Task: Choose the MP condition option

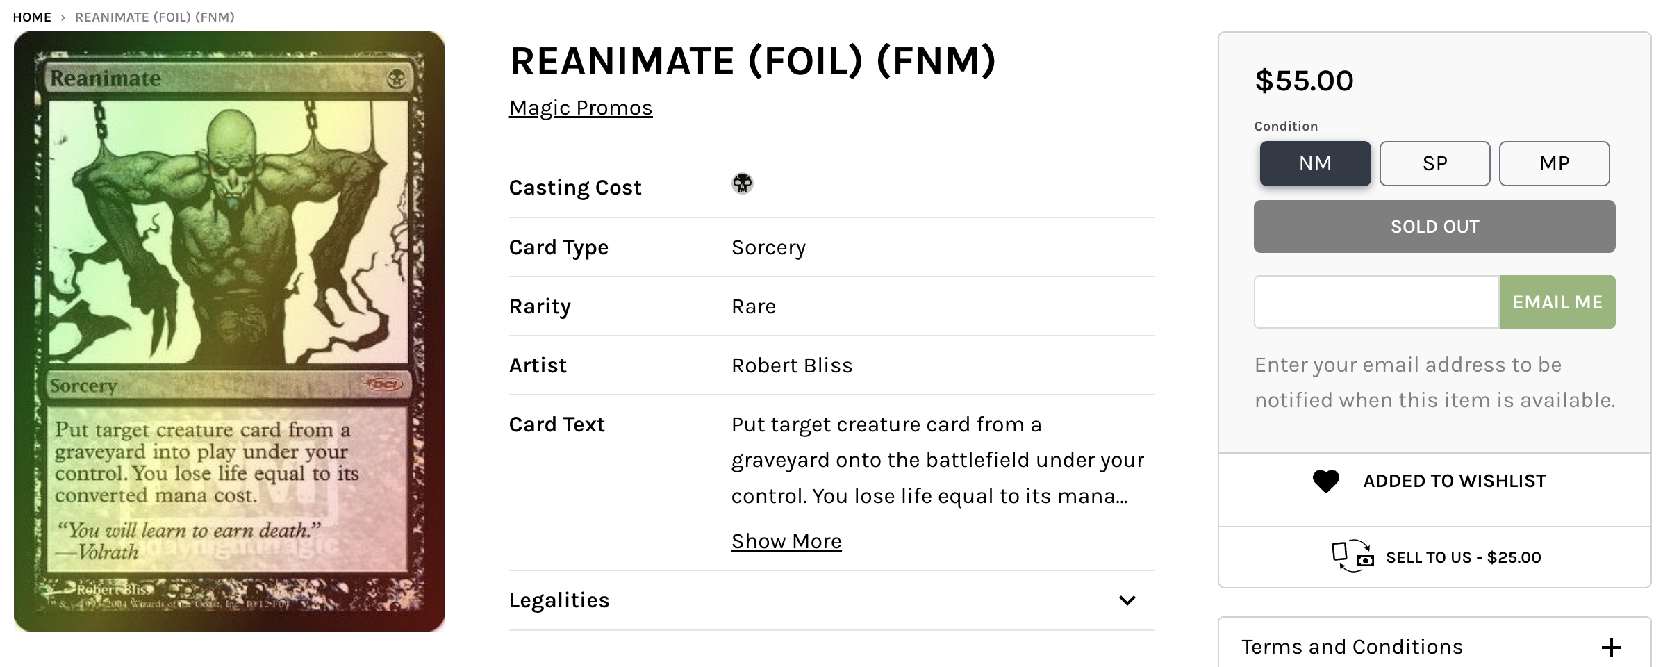Action: click(1554, 163)
